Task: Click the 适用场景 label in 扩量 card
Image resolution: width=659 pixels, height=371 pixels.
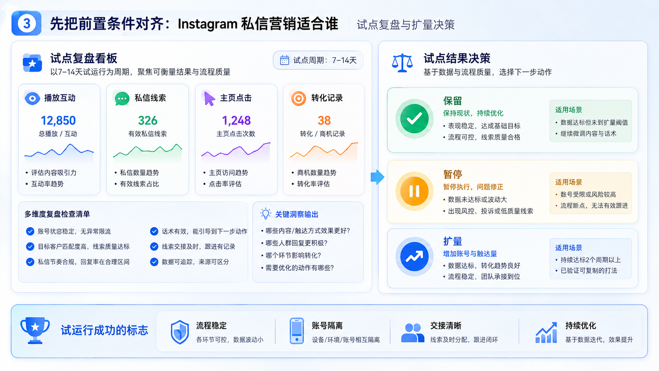Action: (x=569, y=248)
